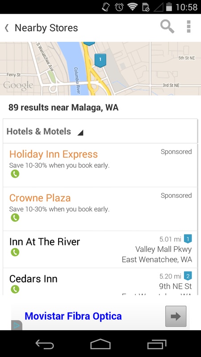Select map marker number 1
Screen dimensions: 201x357
tap(100, 60)
